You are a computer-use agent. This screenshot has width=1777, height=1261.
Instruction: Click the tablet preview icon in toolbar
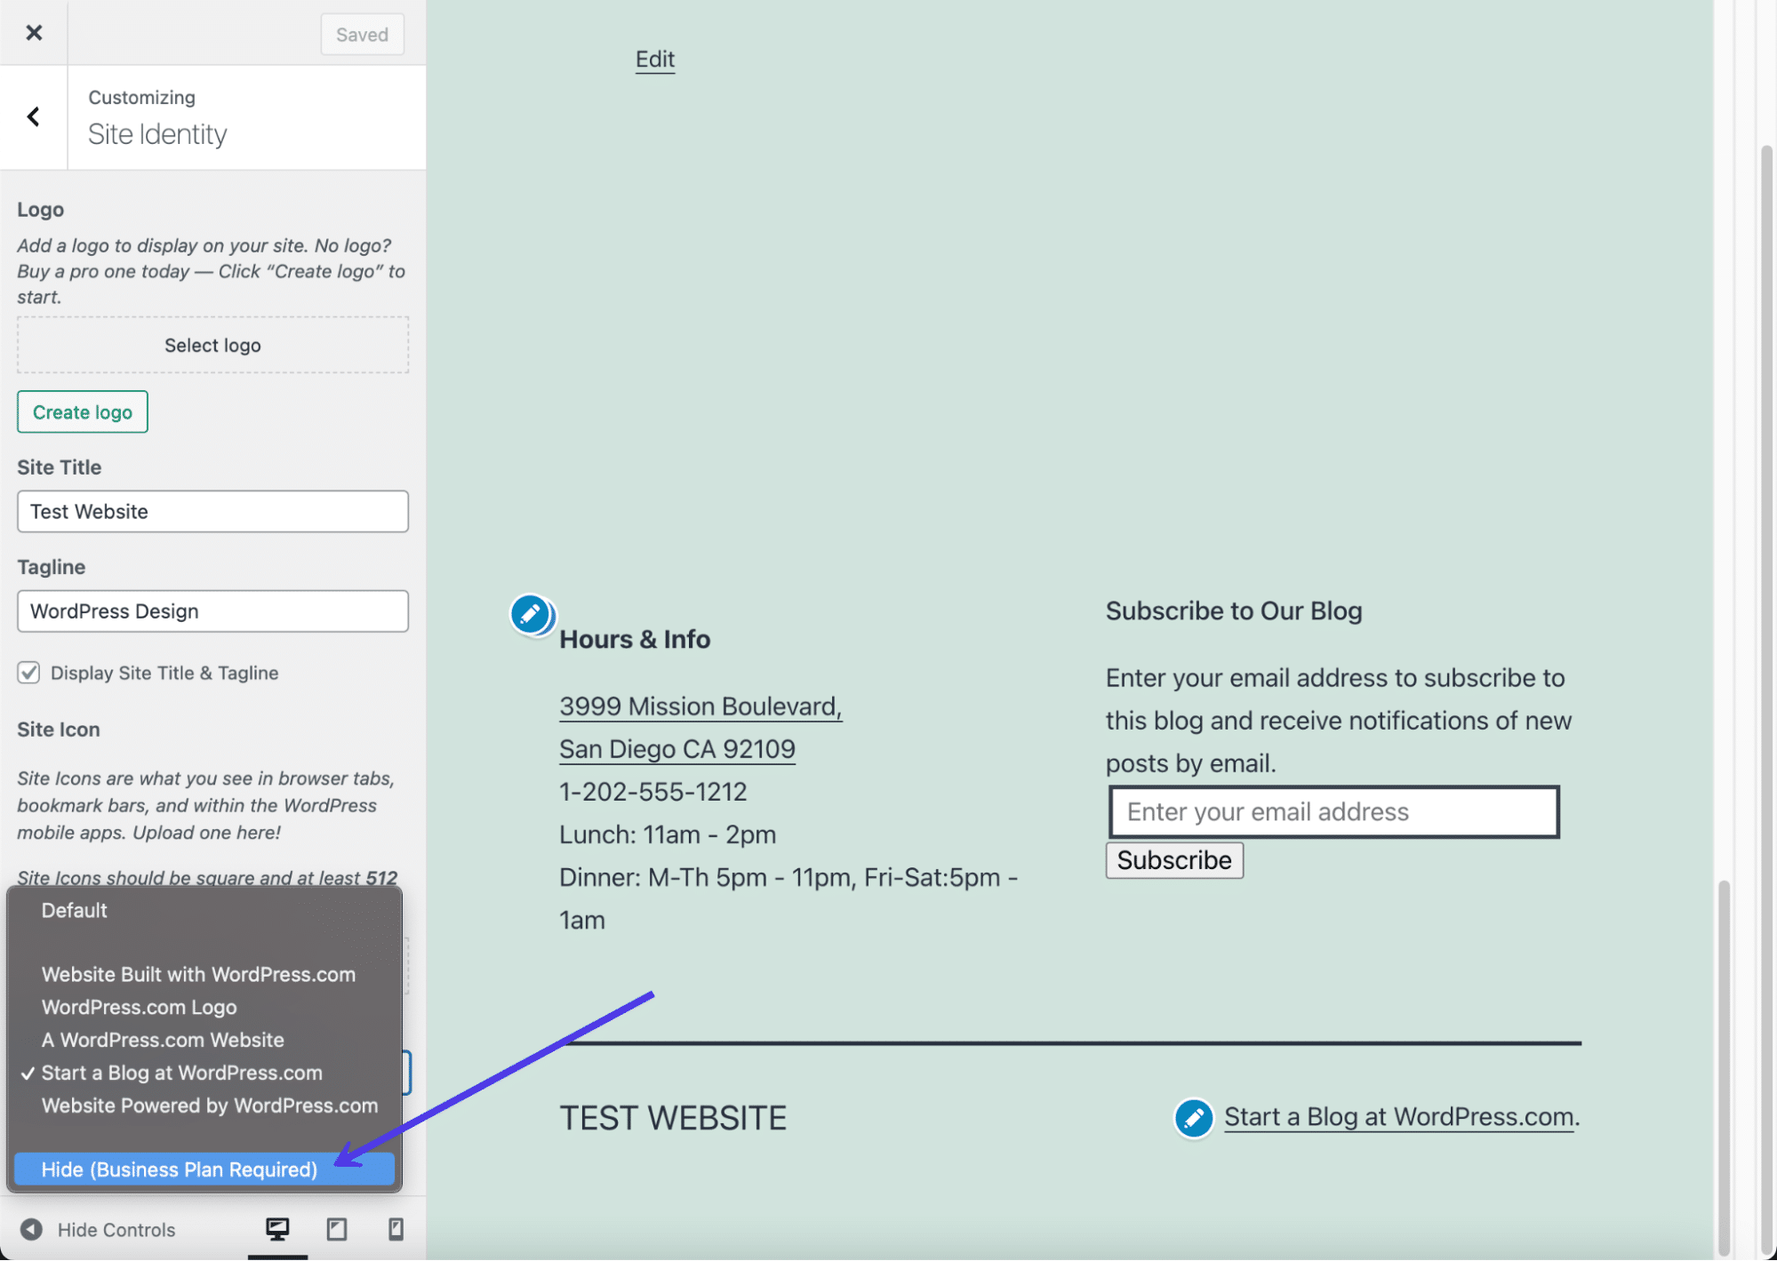[x=336, y=1230]
